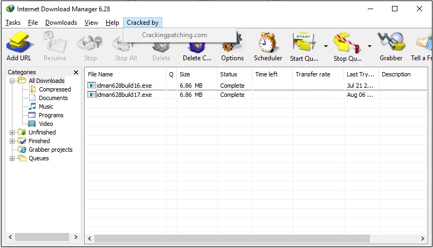433x248 pixels.
Task: Select the Compressed category
Action: [54, 89]
